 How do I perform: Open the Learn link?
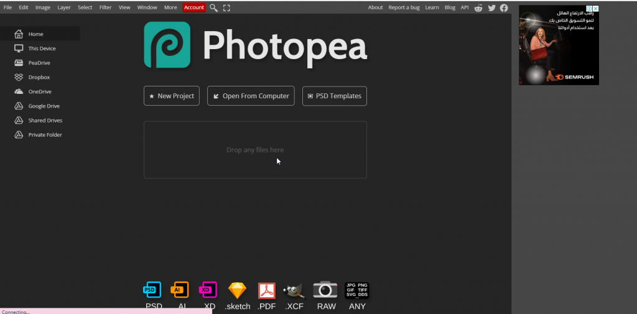coord(432,7)
